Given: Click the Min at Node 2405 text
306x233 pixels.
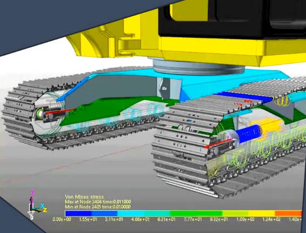Looking at the screenshot, I should [97, 207].
